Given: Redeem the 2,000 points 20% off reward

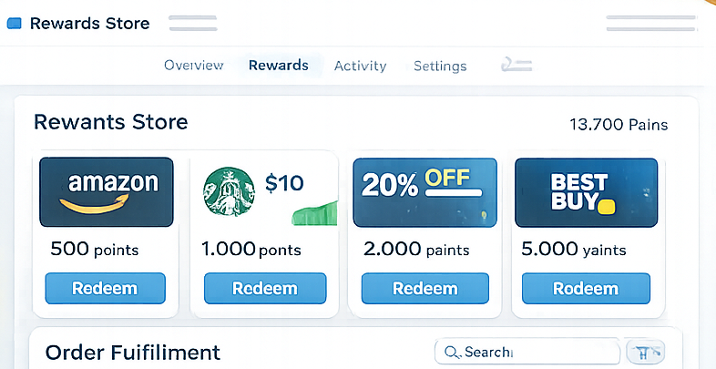Looking at the screenshot, I should coord(424,289).
